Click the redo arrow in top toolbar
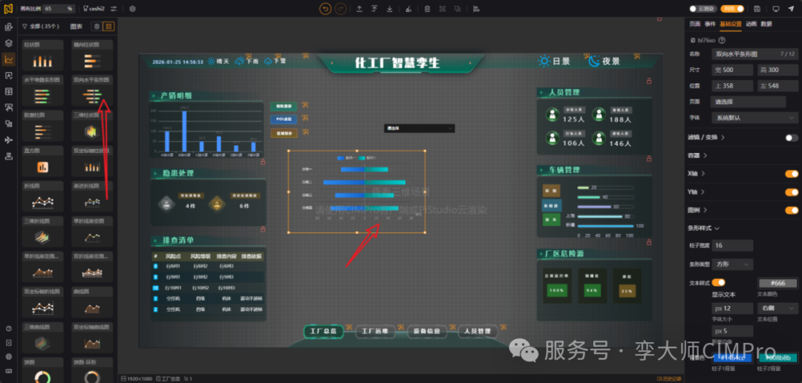802x383 pixels. 340,9
